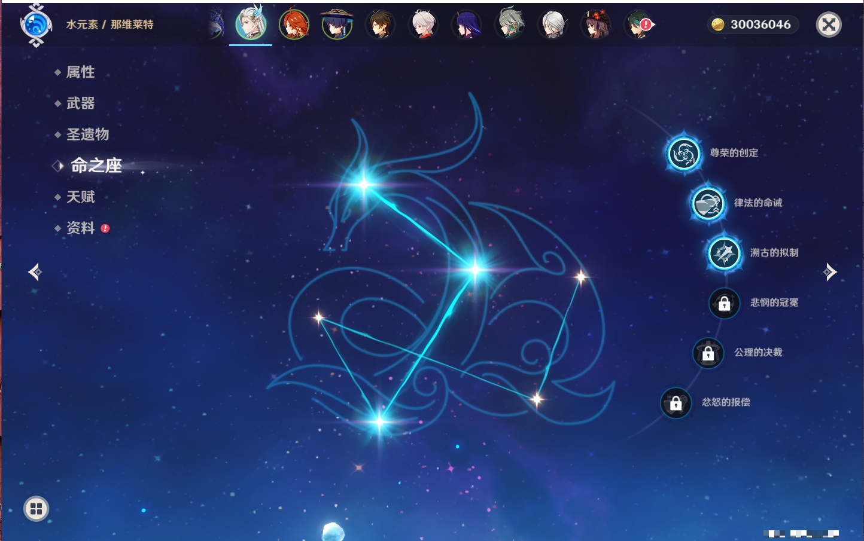Image resolution: width=864 pixels, height=541 pixels.
Task: Click the 溯古的拟制 label
Action: tap(774, 252)
